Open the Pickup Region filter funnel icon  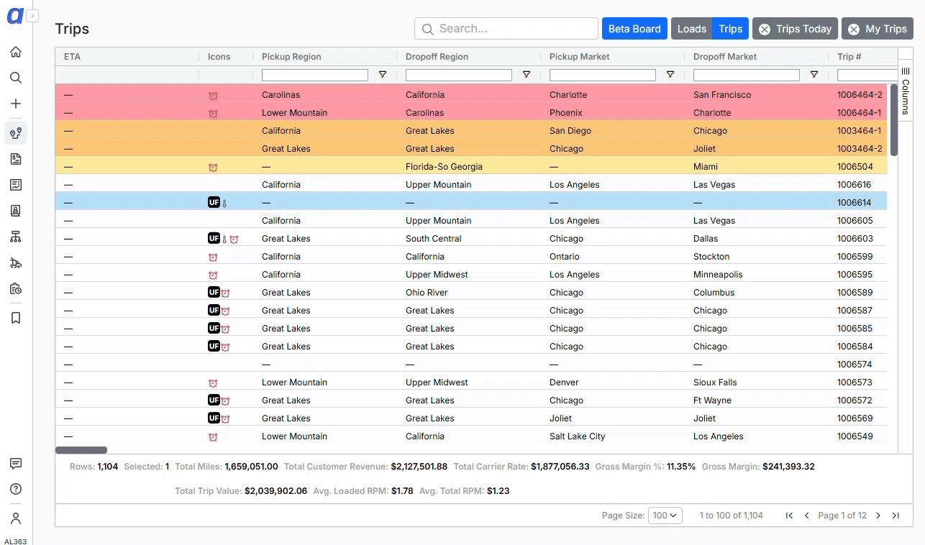(383, 75)
